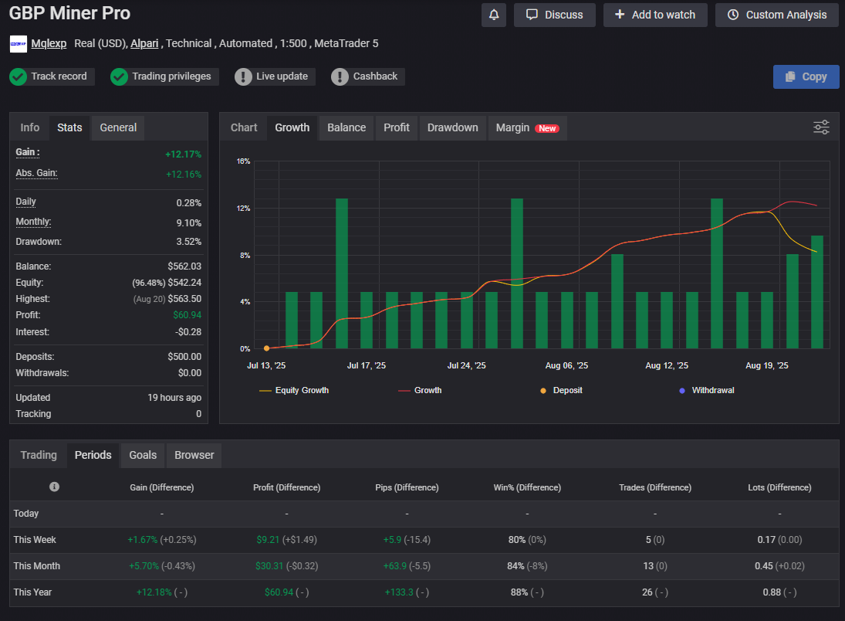Toggle Deposit markers in chart legend
The width and height of the screenshot is (845, 621).
tap(561, 390)
